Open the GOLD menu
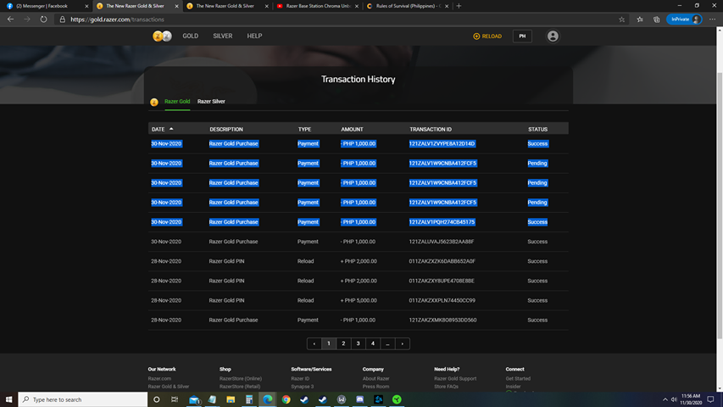Image resolution: width=723 pixels, height=407 pixels. (x=190, y=36)
